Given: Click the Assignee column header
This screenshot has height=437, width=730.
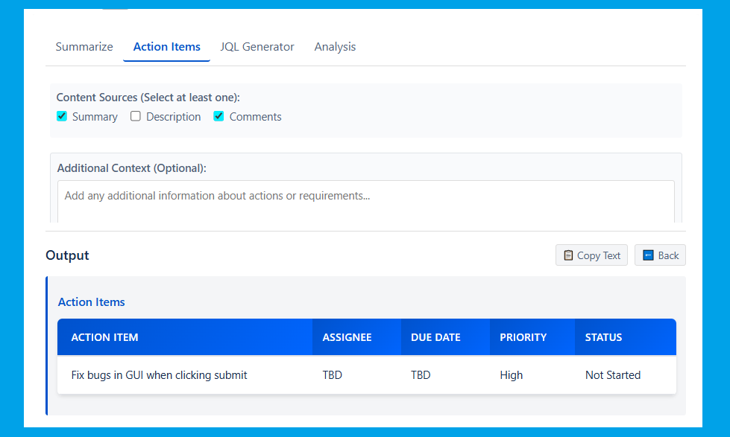Looking at the screenshot, I should 347,337.
